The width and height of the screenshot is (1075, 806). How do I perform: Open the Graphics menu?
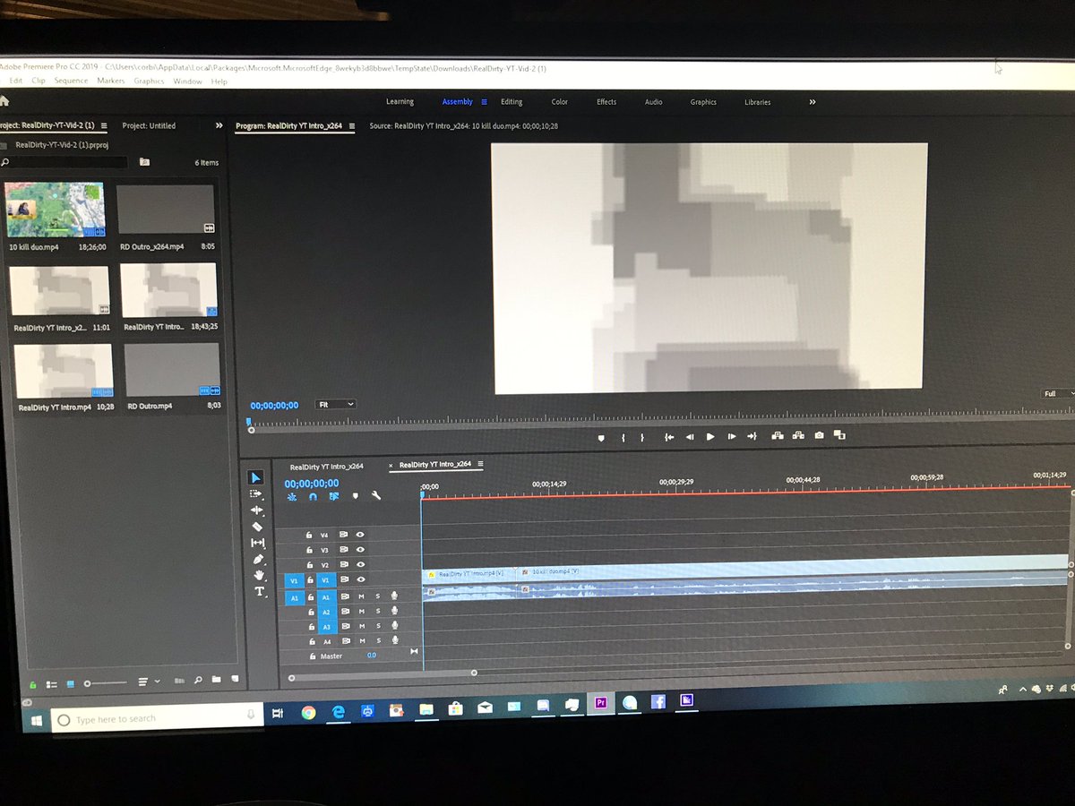pos(149,81)
